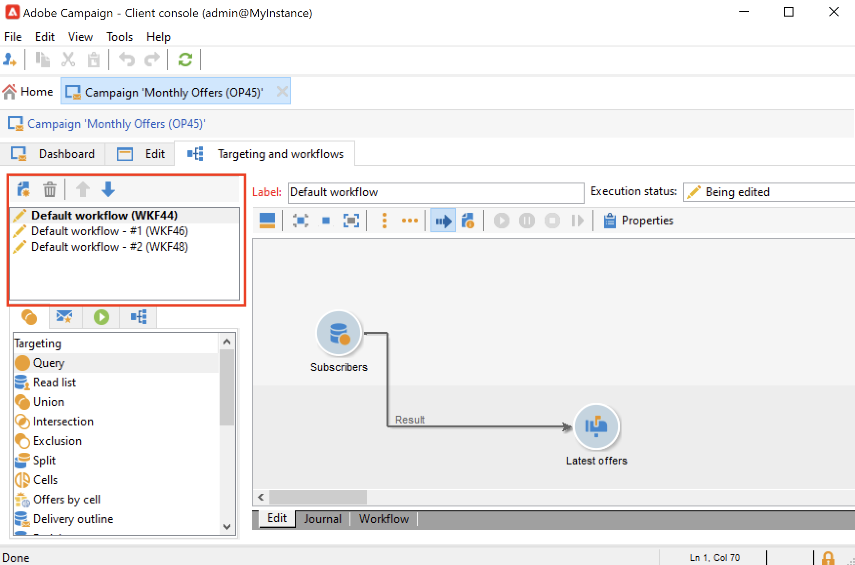855x565 pixels.
Task: Click the first main-toolbar icon with plus sign
Action: 10,60
